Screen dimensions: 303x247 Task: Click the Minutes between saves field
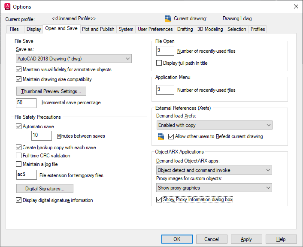(42, 136)
